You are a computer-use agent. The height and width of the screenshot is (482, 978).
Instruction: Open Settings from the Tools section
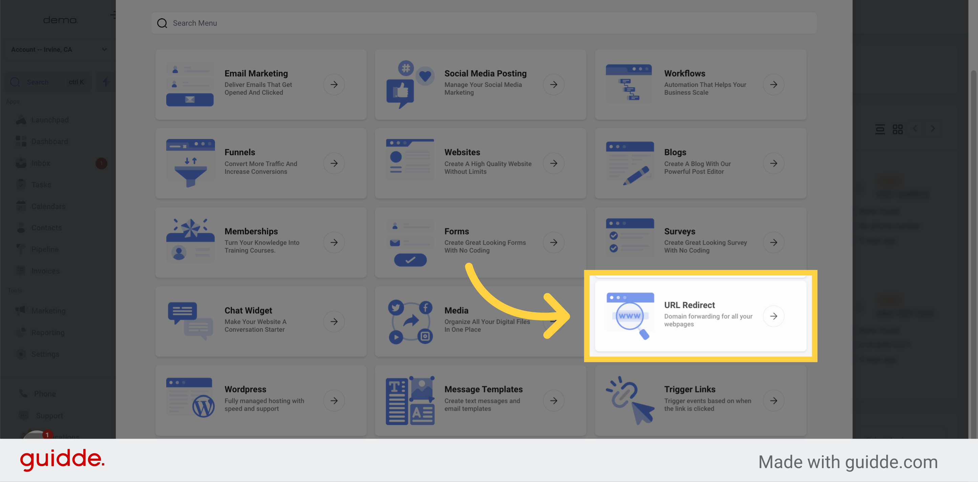(22, 354)
